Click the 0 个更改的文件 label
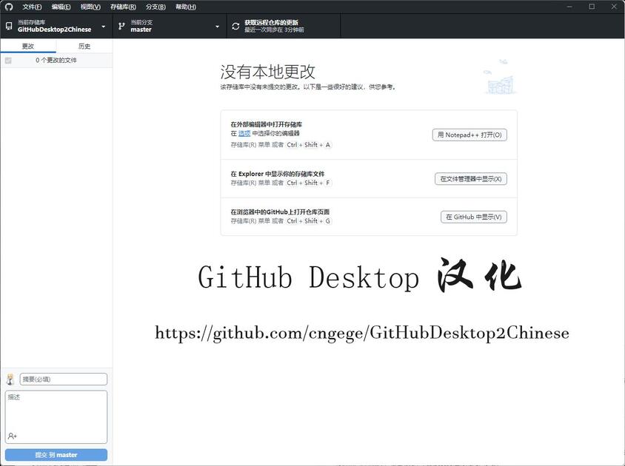The height and width of the screenshot is (466, 625). coord(56,60)
